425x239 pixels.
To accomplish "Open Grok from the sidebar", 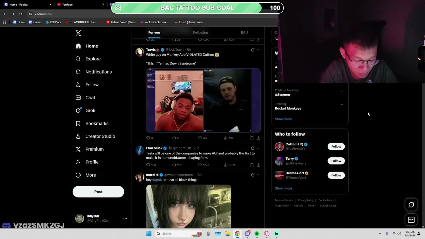I will (x=86, y=111).
